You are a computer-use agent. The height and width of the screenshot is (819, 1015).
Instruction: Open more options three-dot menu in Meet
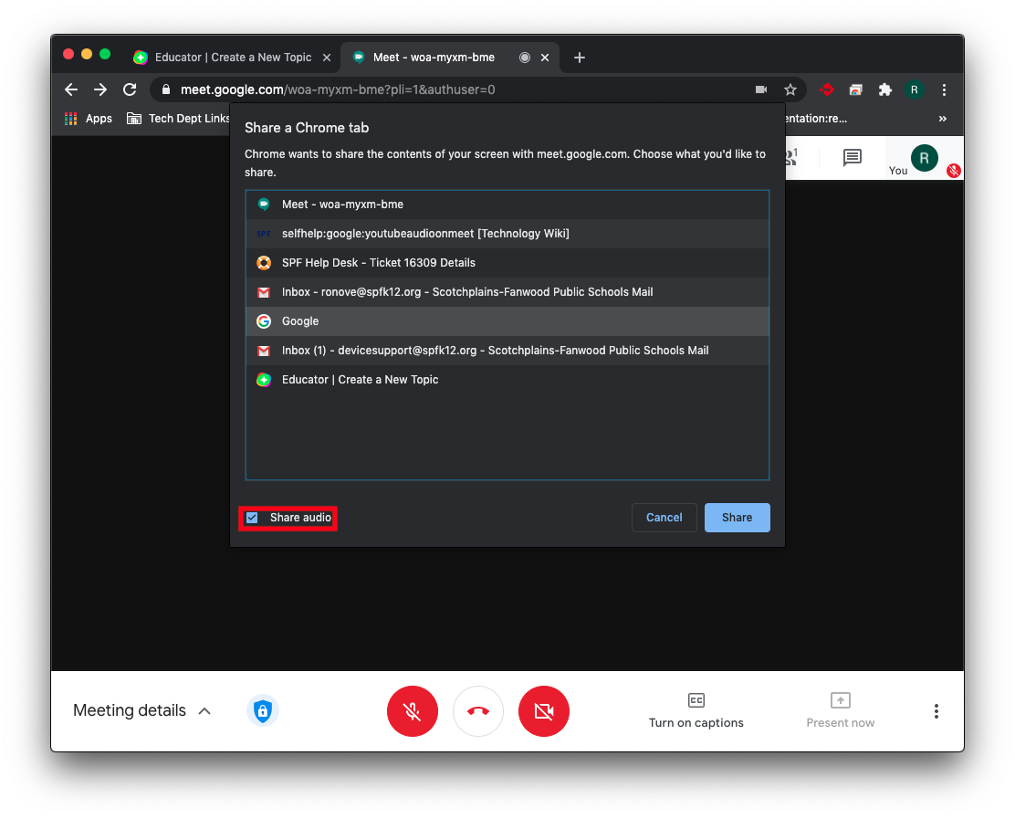(936, 711)
